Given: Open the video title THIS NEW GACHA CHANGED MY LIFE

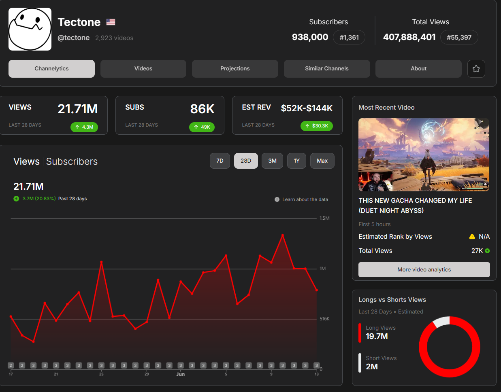Looking at the screenshot, I should (x=415, y=206).
